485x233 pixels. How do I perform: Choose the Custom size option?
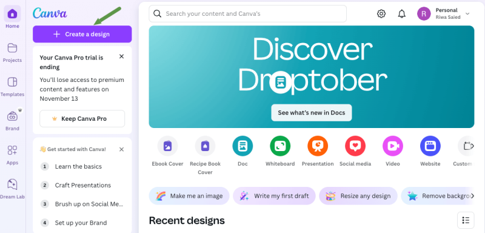click(464, 151)
